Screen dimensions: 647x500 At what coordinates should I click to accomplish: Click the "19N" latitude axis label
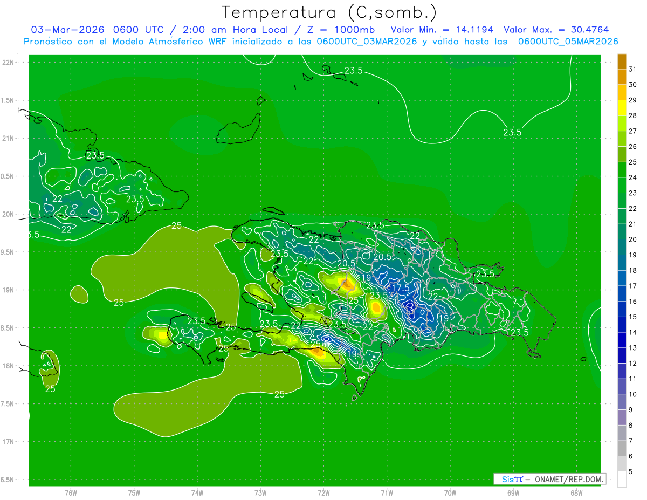tap(8, 290)
